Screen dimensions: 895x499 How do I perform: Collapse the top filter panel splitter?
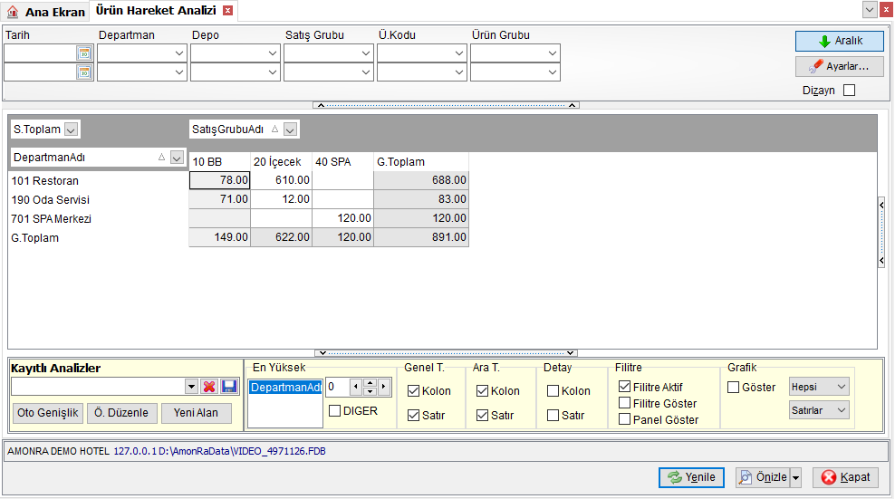tap(446, 105)
